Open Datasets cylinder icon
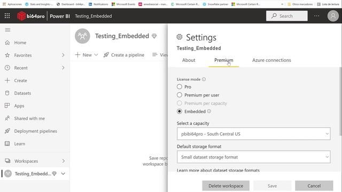 [x=7, y=93]
